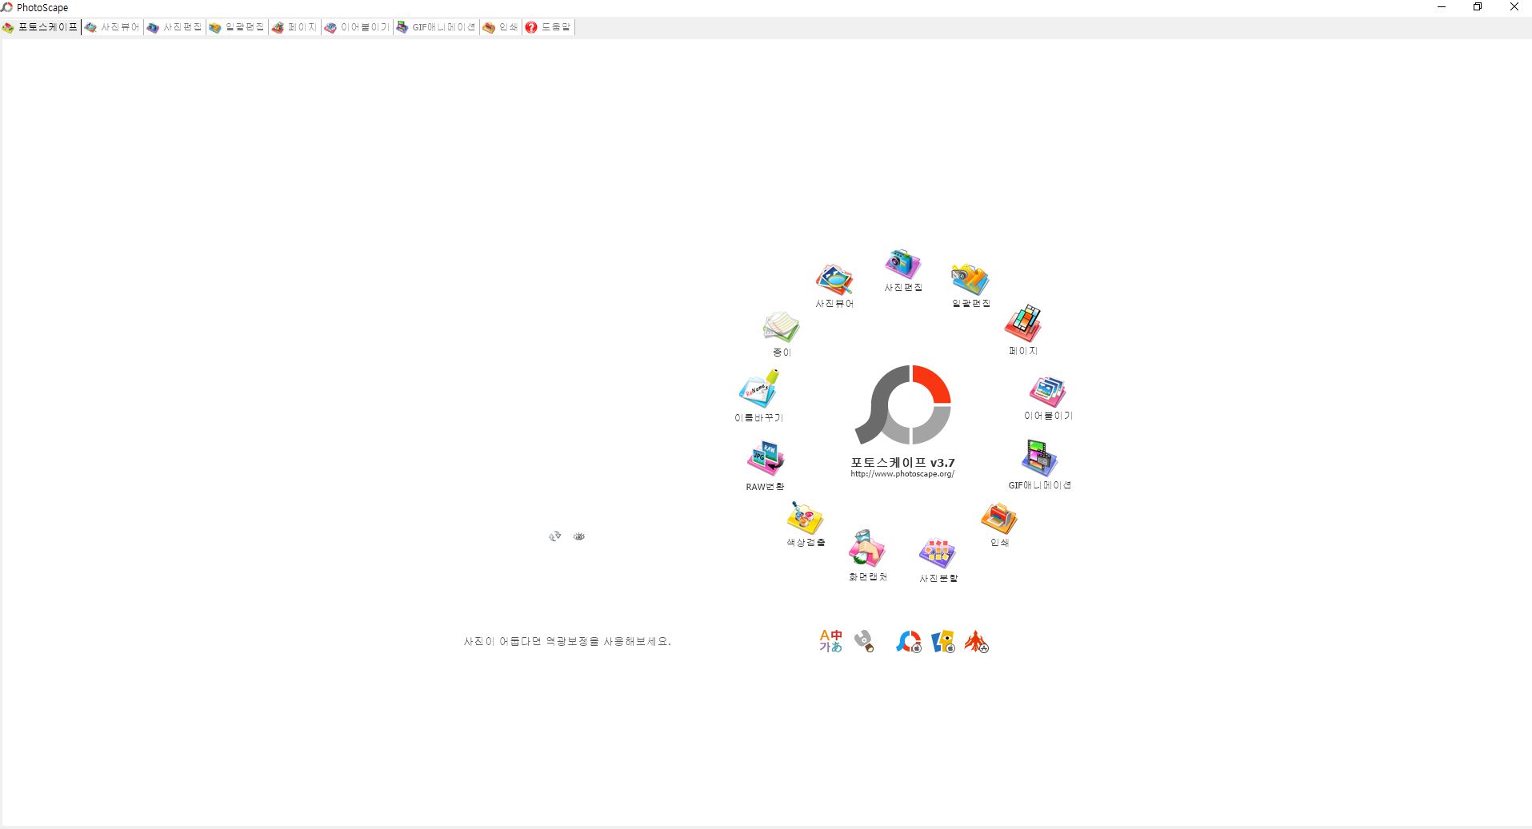Click the refresh arrows icon
Screen dimensions: 1532x829
555,536
